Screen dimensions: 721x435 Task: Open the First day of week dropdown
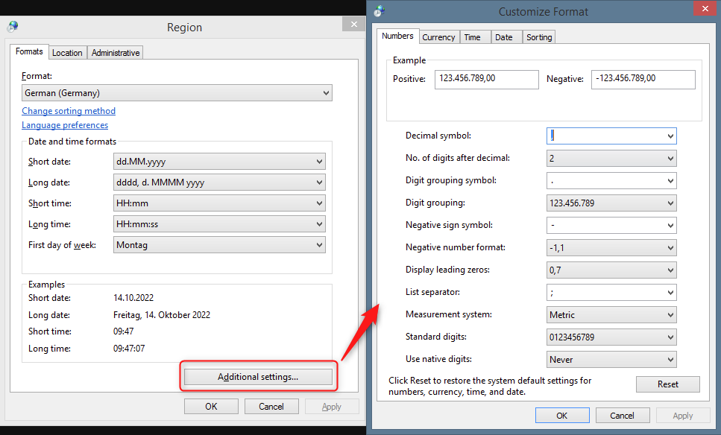coord(219,245)
